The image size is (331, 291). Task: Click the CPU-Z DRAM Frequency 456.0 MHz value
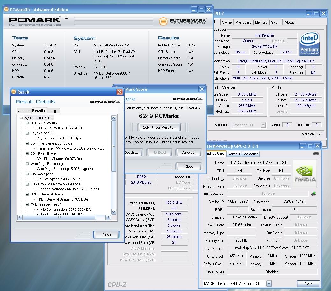coord(174,202)
